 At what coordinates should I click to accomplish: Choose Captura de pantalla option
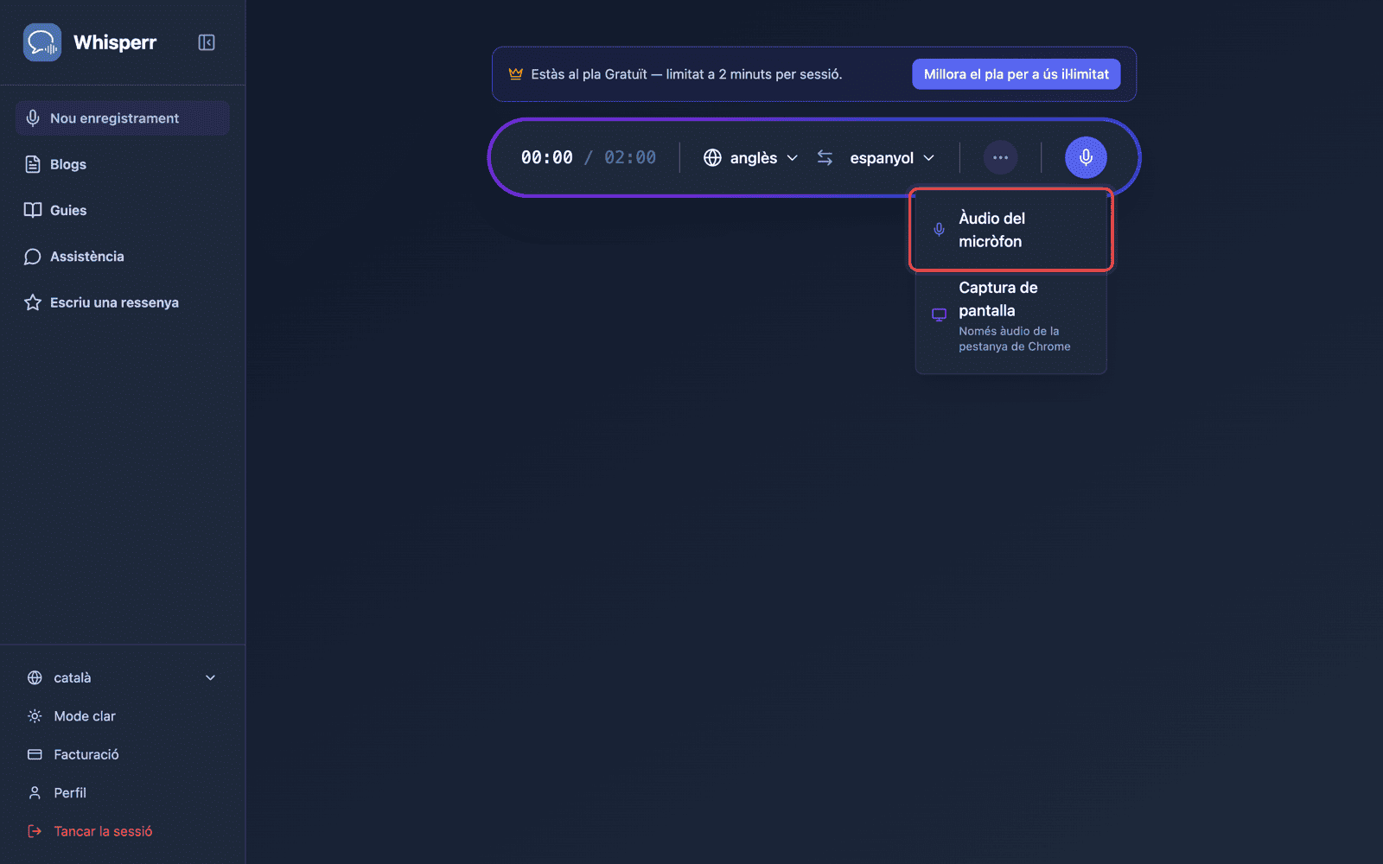click(1011, 316)
